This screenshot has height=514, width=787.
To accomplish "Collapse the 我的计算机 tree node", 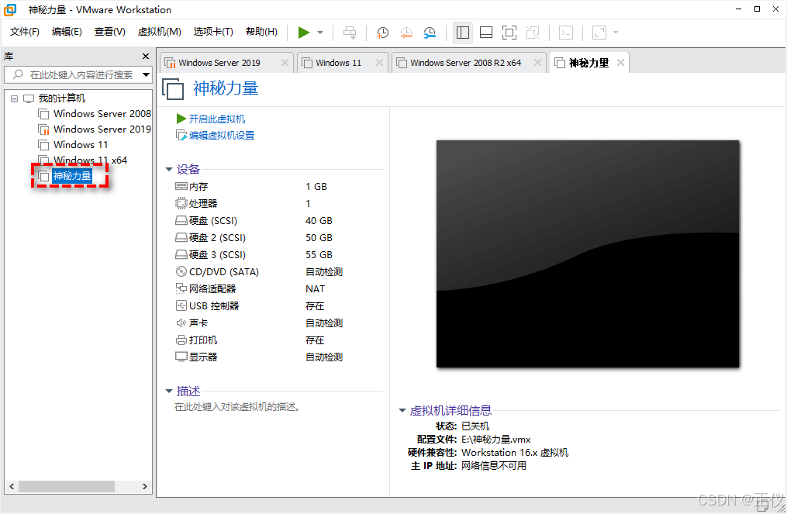I will pyautogui.click(x=14, y=98).
